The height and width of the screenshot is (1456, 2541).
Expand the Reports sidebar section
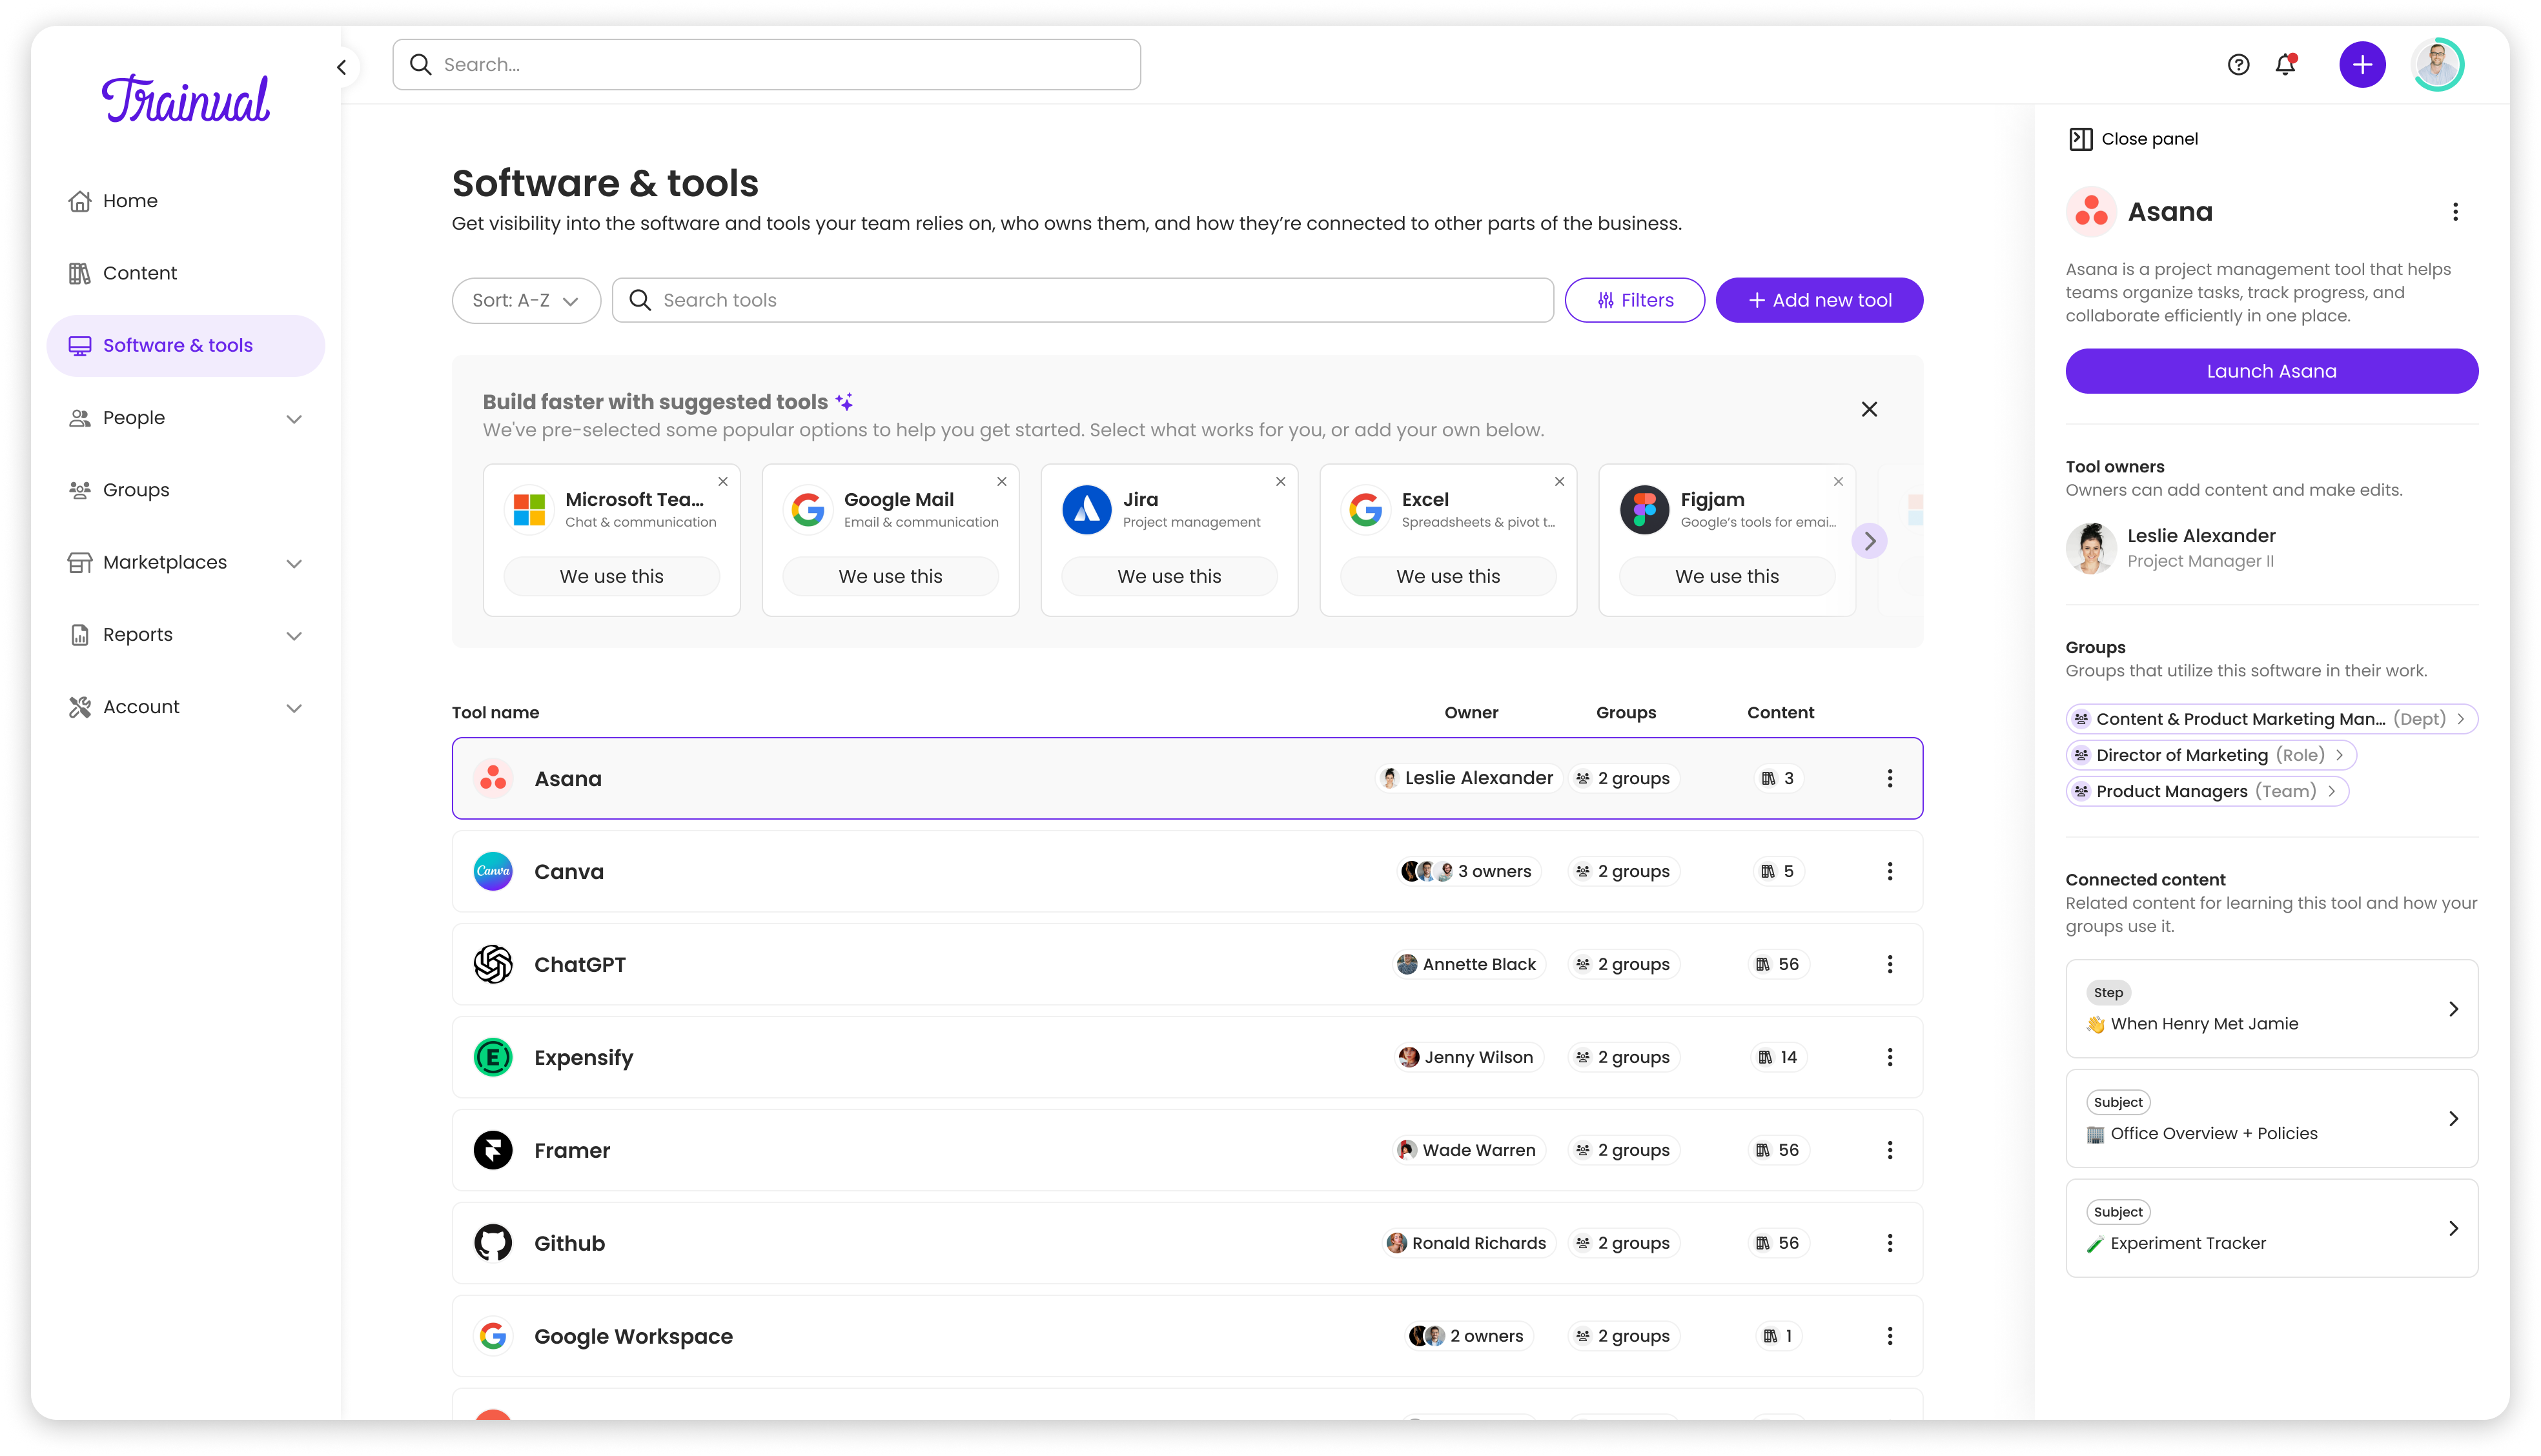coord(294,636)
